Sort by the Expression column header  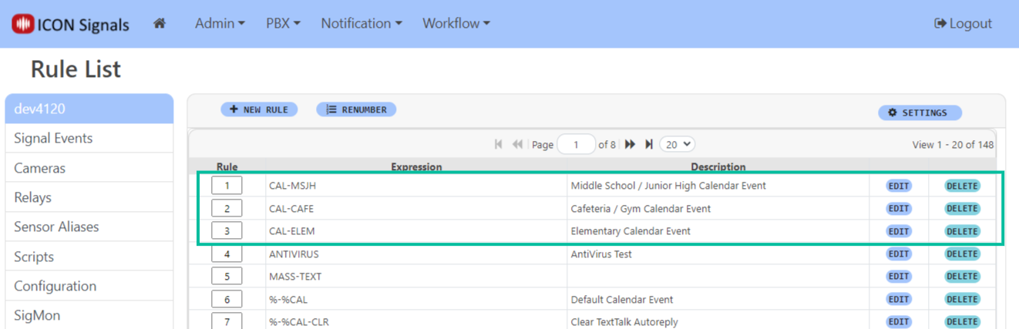(416, 166)
